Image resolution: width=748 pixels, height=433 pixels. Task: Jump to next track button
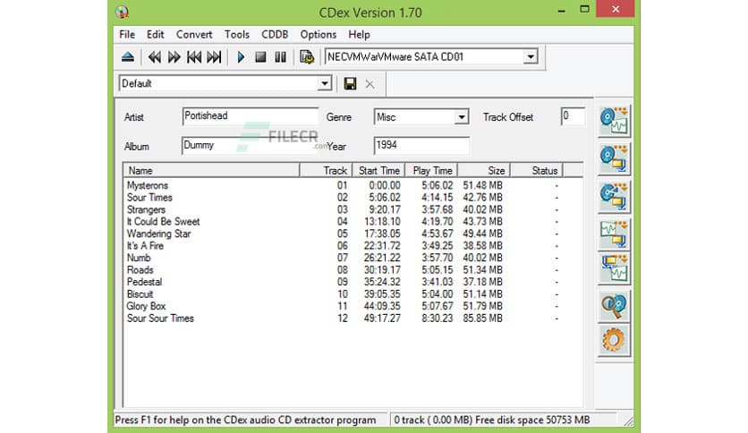pyautogui.click(x=214, y=57)
